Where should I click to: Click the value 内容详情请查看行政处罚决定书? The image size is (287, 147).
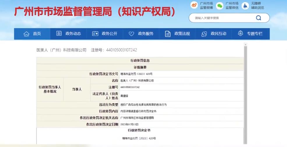pyautogui.click(x=138, y=111)
